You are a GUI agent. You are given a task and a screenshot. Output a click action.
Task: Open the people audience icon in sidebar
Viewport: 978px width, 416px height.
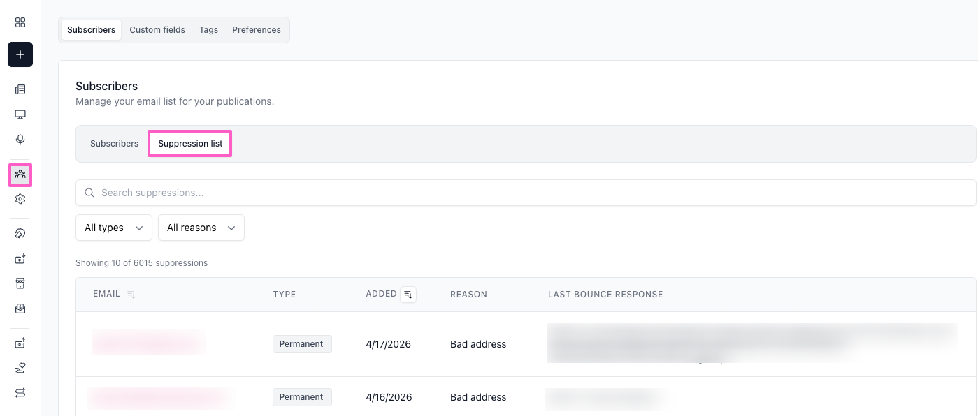coord(20,174)
